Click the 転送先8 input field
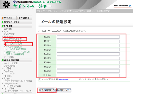Image resolution: width=153 pixels, height=94 pixels. pos(88,67)
